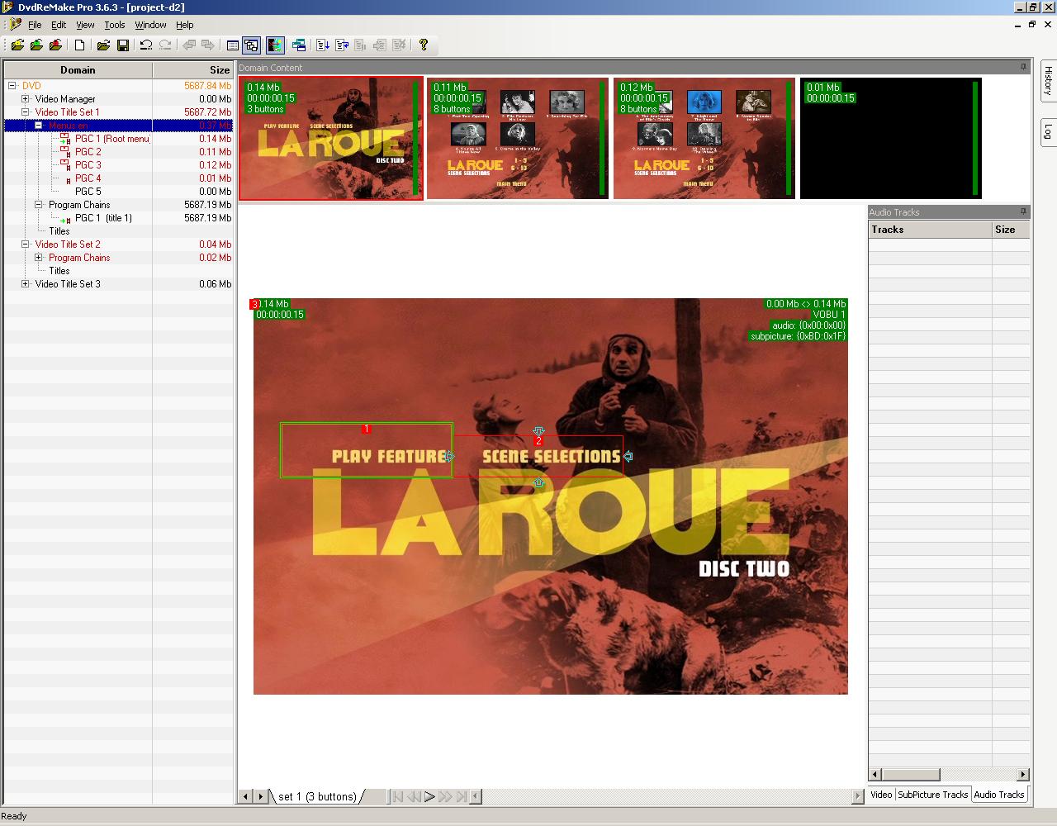Sort tree by Domain column header

tap(78, 70)
